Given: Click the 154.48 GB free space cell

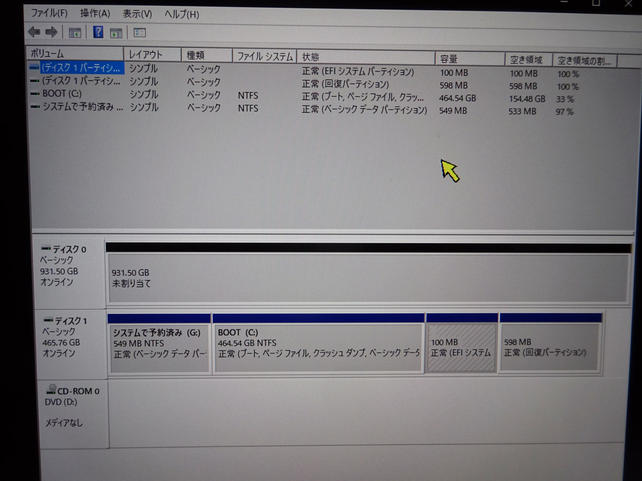Looking at the screenshot, I should (527, 99).
